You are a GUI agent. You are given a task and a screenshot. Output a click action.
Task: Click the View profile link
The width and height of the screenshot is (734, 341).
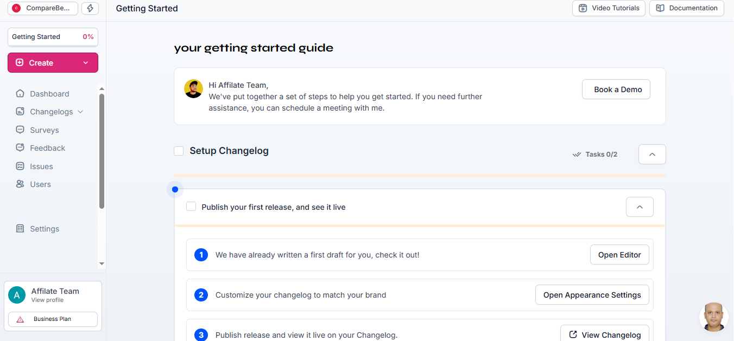47,300
